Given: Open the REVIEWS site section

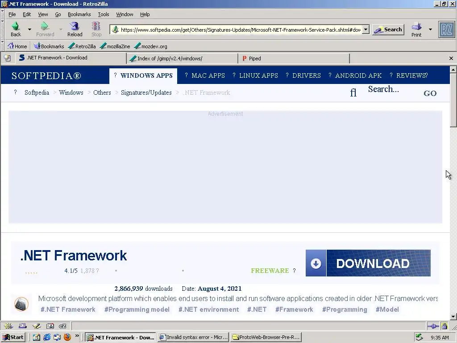Looking at the screenshot, I should [409, 75].
